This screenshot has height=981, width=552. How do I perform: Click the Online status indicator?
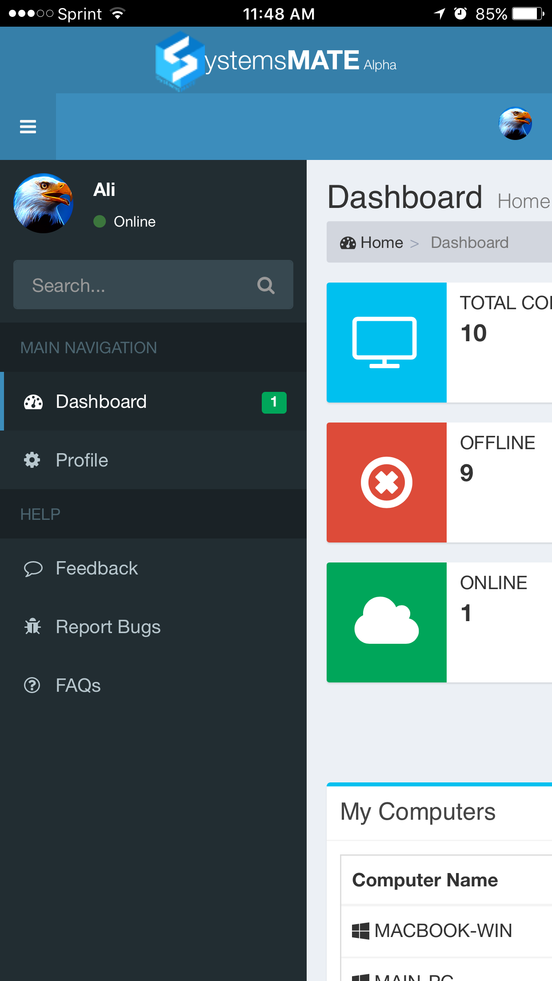click(124, 221)
